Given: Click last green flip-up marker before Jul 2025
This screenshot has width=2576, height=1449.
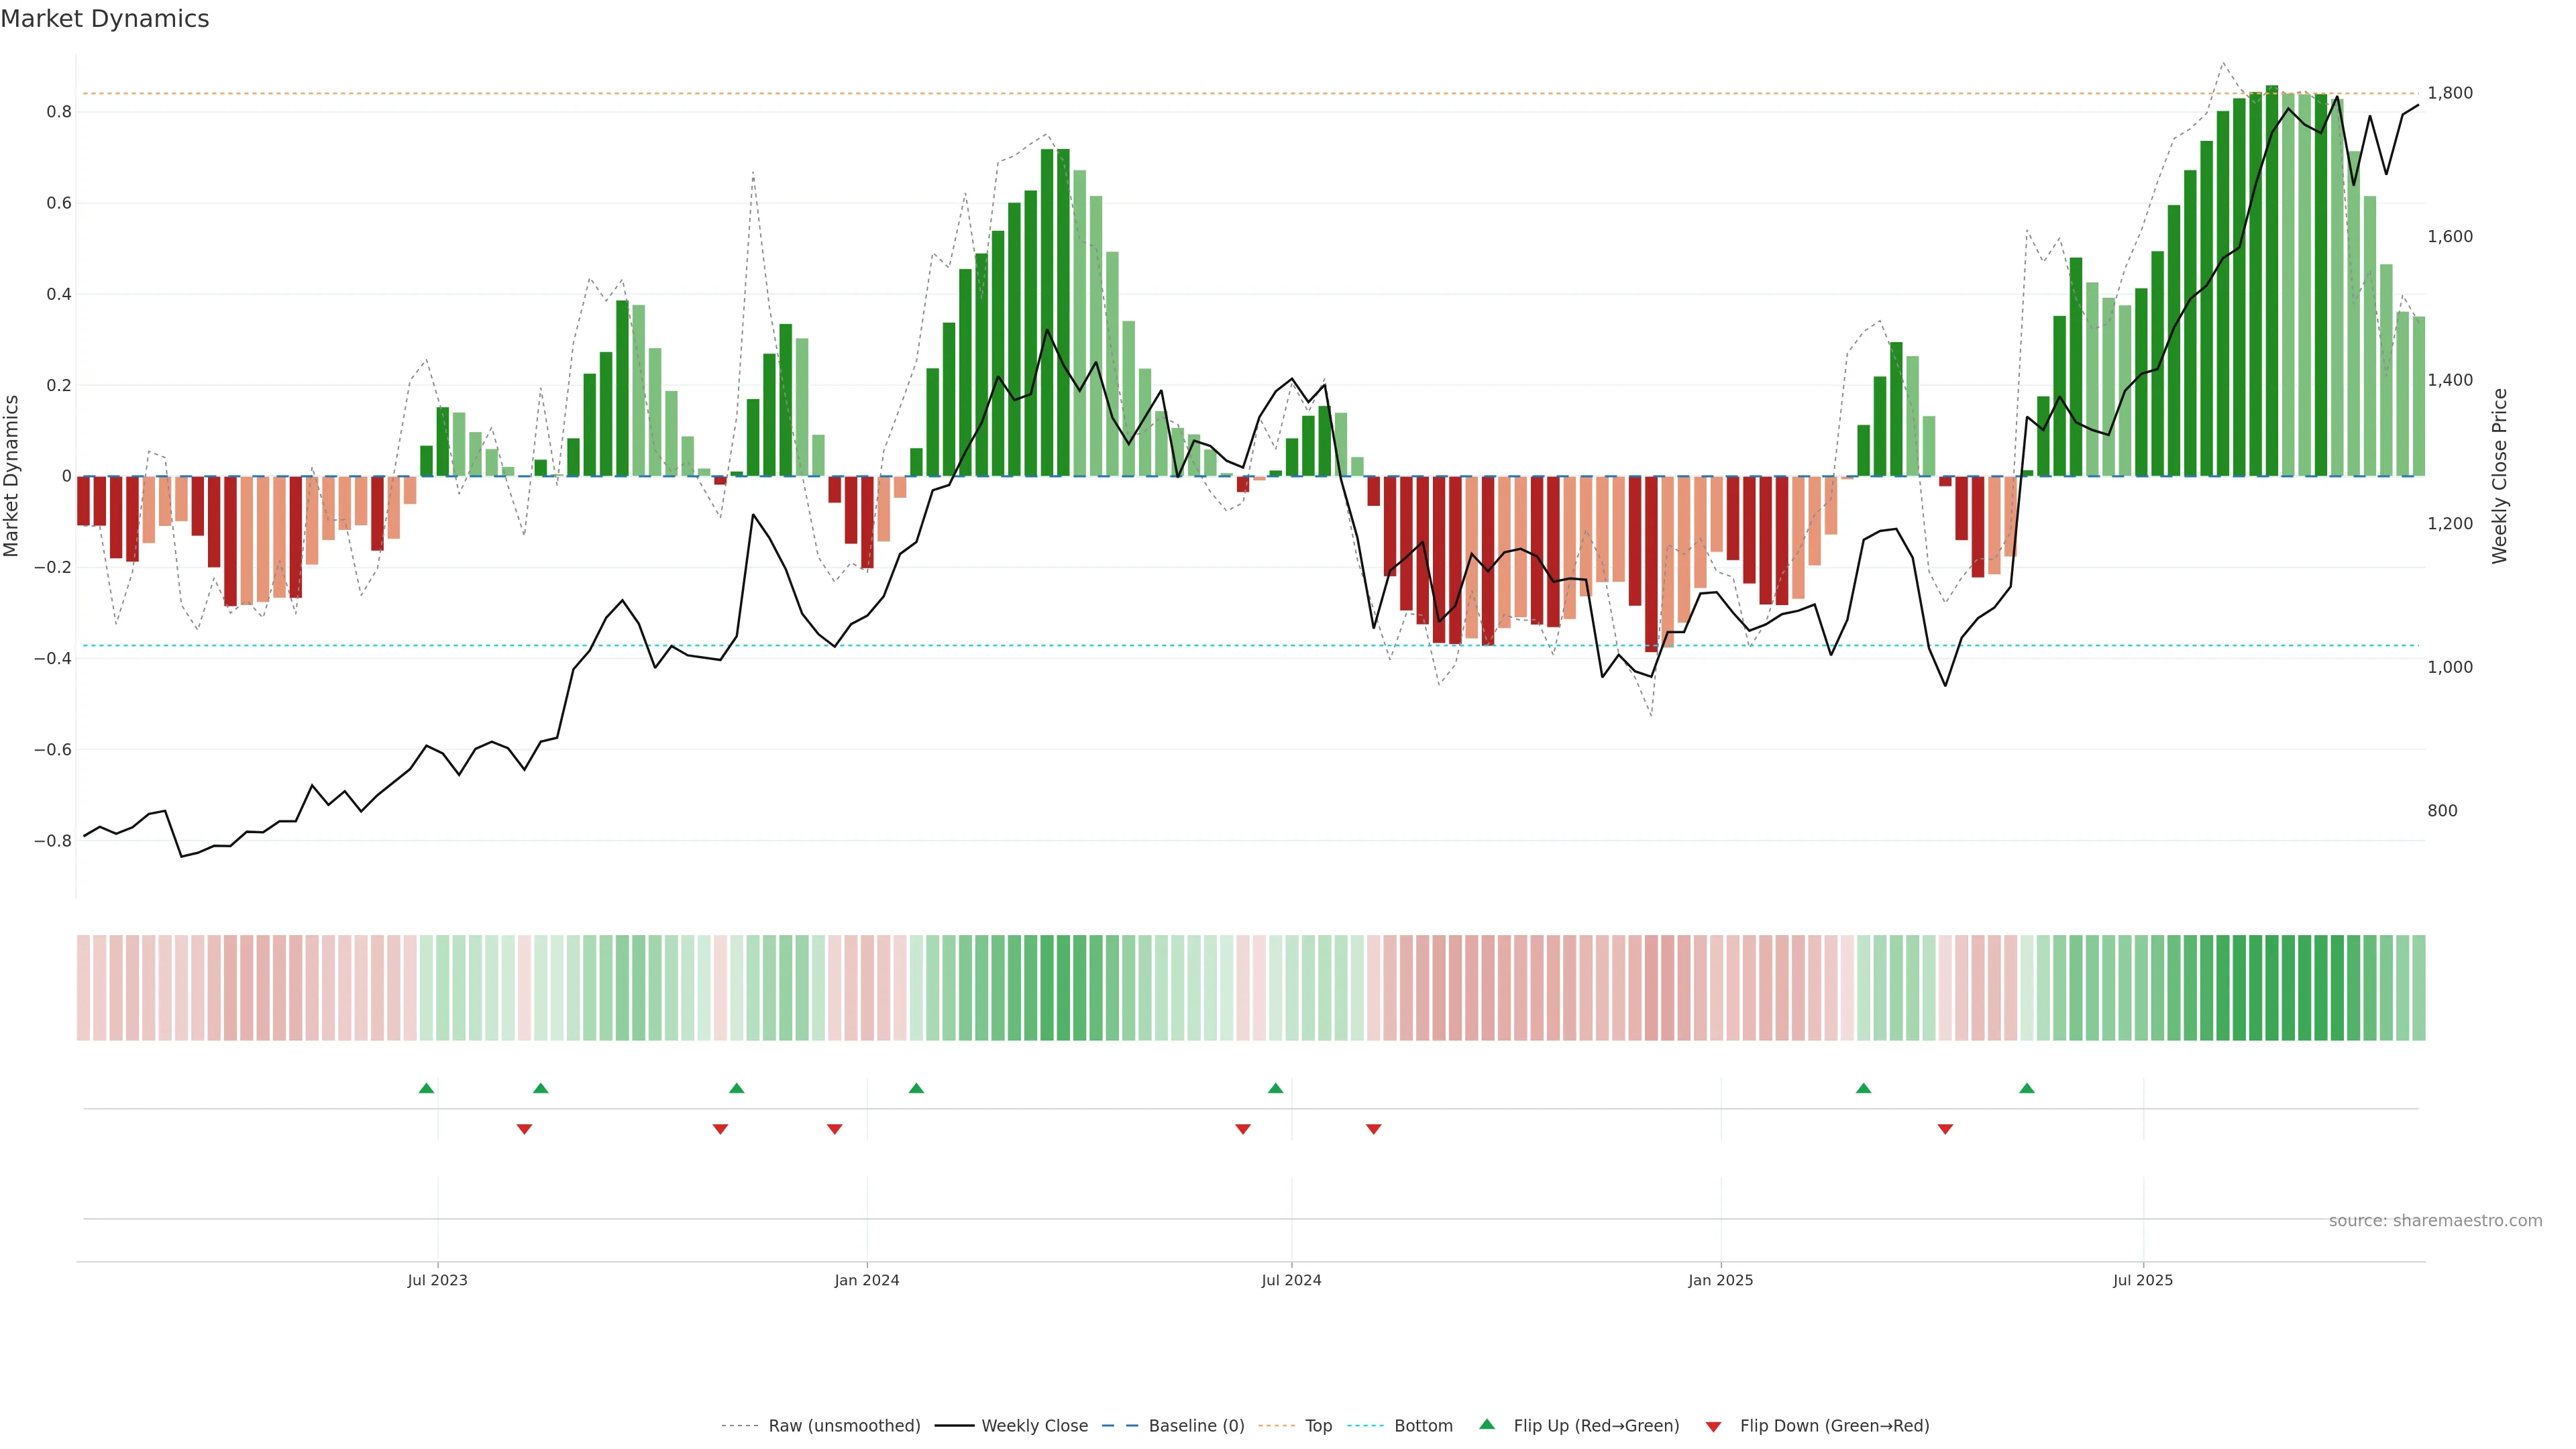Looking at the screenshot, I should pyautogui.click(x=2026, y=1088).
